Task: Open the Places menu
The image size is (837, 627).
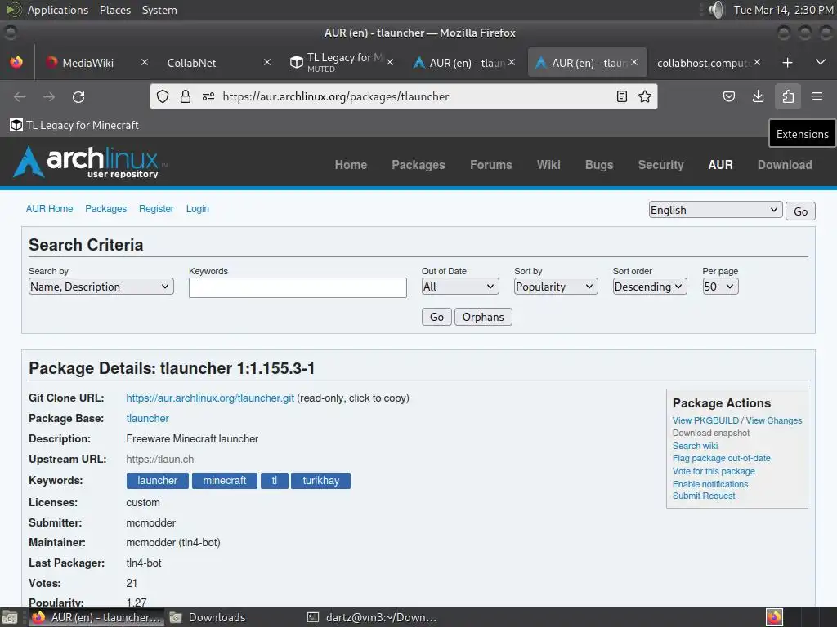Action: tap(115, 10)
